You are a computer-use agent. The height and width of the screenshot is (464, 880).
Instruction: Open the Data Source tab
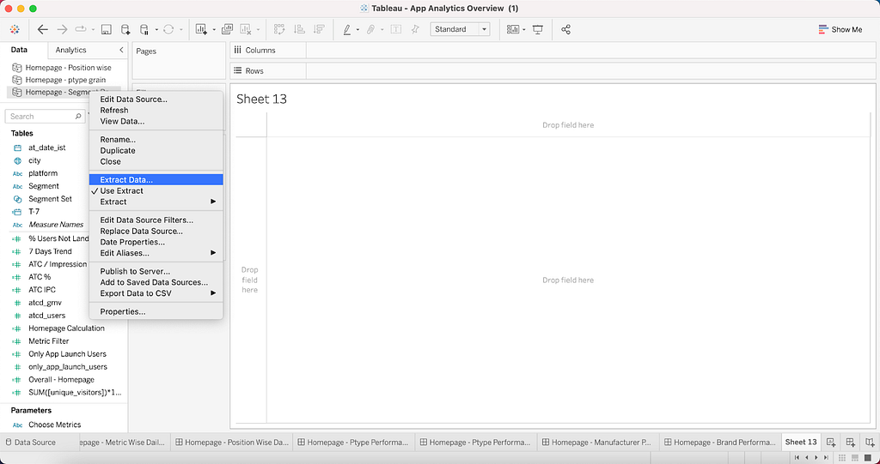32,443
